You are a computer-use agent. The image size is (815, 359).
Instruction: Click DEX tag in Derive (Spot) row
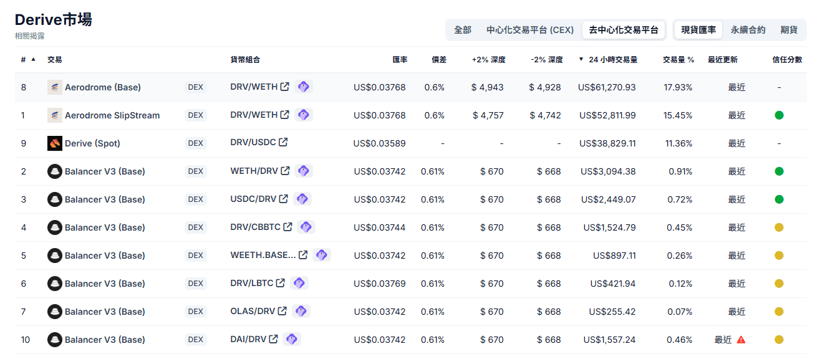tap(196, 143)
